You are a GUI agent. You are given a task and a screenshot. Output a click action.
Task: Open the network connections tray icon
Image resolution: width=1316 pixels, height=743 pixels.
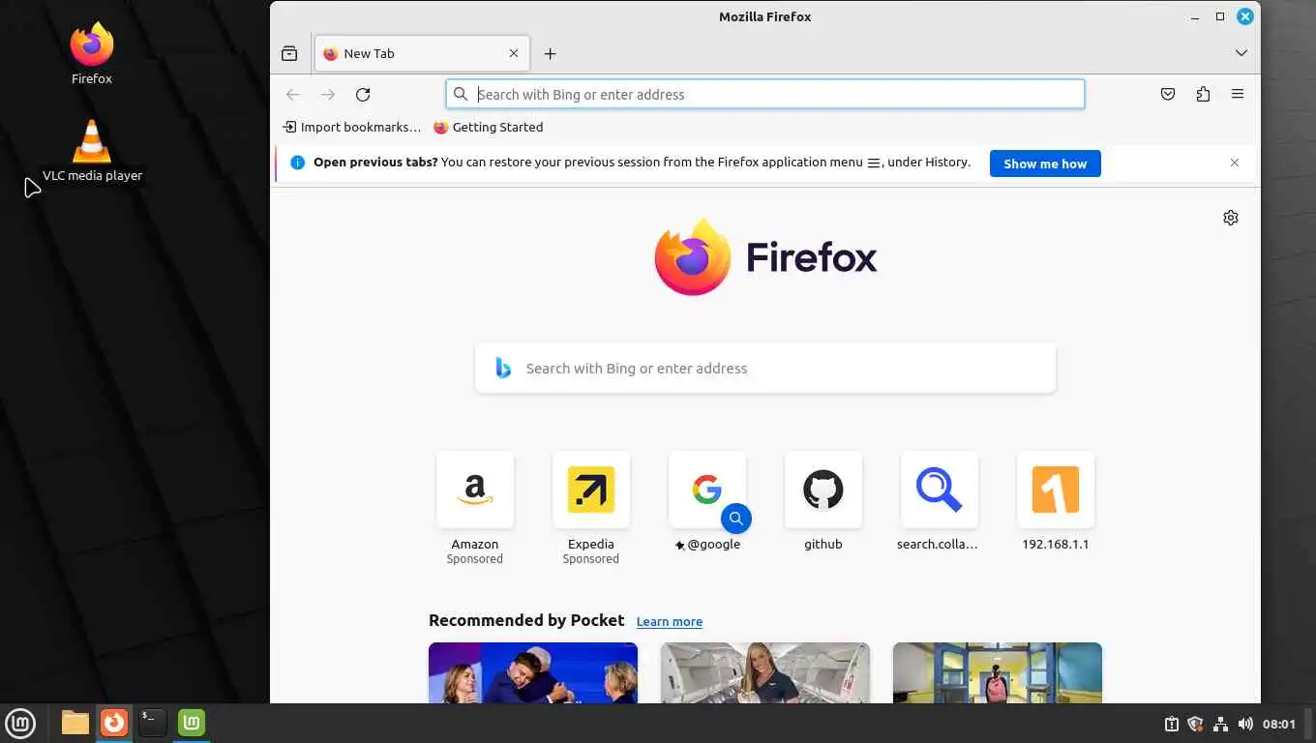pyautogui.click(x=1220, y=724)
